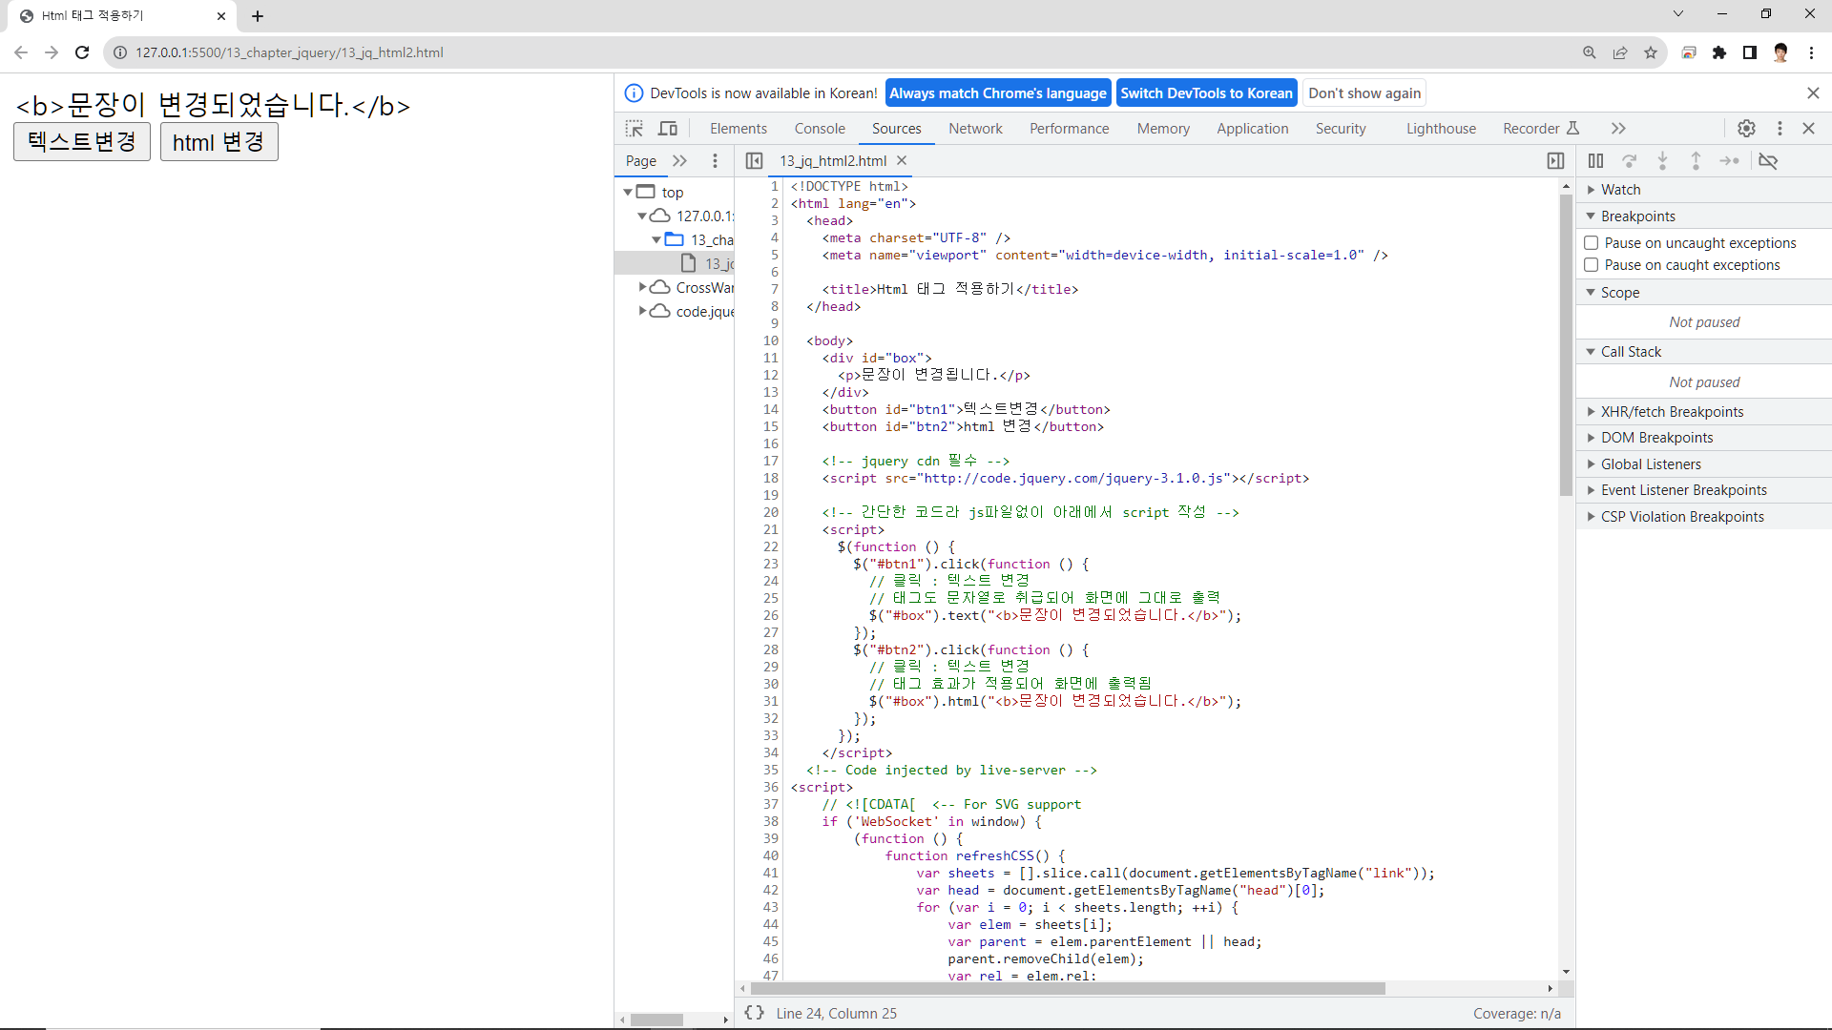Click the pretty print braces icon
Screen dimensions: 1832x1030
[754, 1013]
